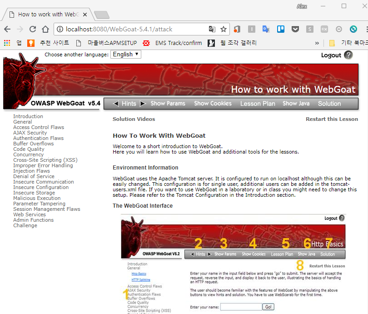Viewport: 368px width, 314px height.
Task: Expand Access Control Flaws in sidebar
Action: click(39, 127)
